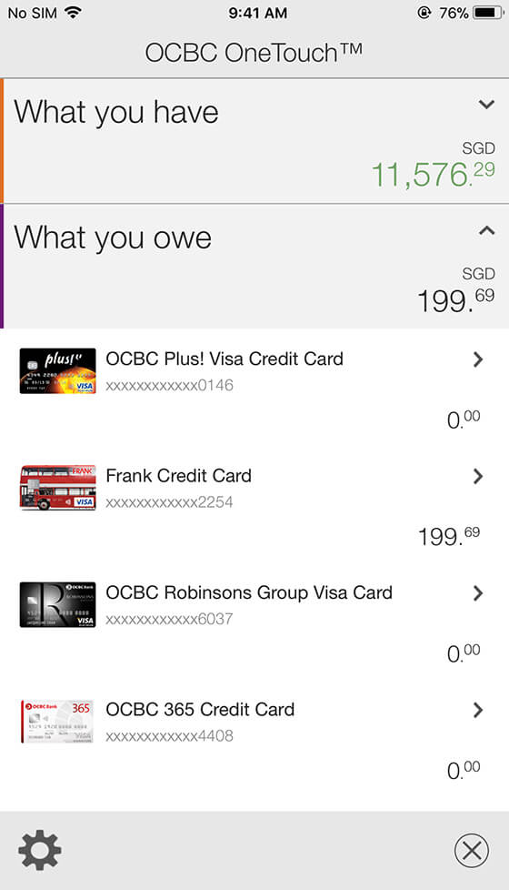Expand the What you have section chevron
The image size is (509, 890).
pyautogui.click(x=486, y=105)
